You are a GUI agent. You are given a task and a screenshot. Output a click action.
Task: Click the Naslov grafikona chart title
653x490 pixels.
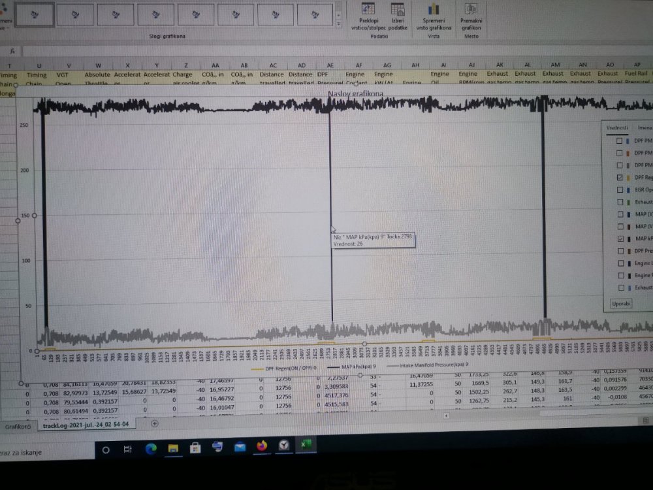[x=356, y=95]
